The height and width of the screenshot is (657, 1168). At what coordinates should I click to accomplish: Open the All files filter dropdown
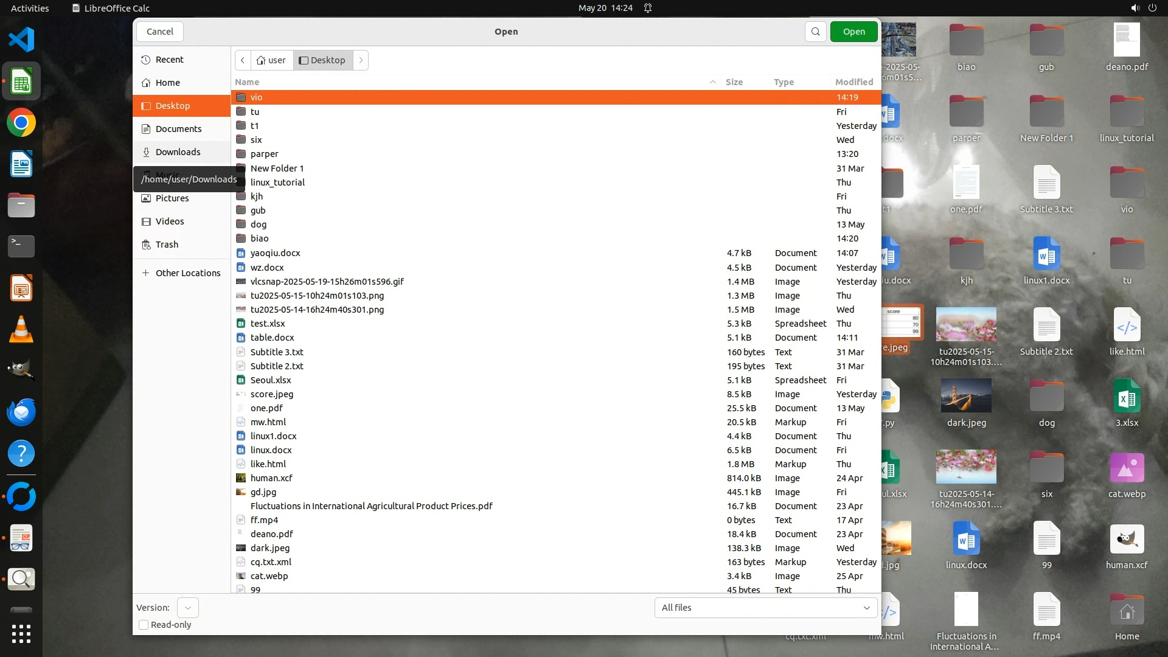click(x=765, y=608)
